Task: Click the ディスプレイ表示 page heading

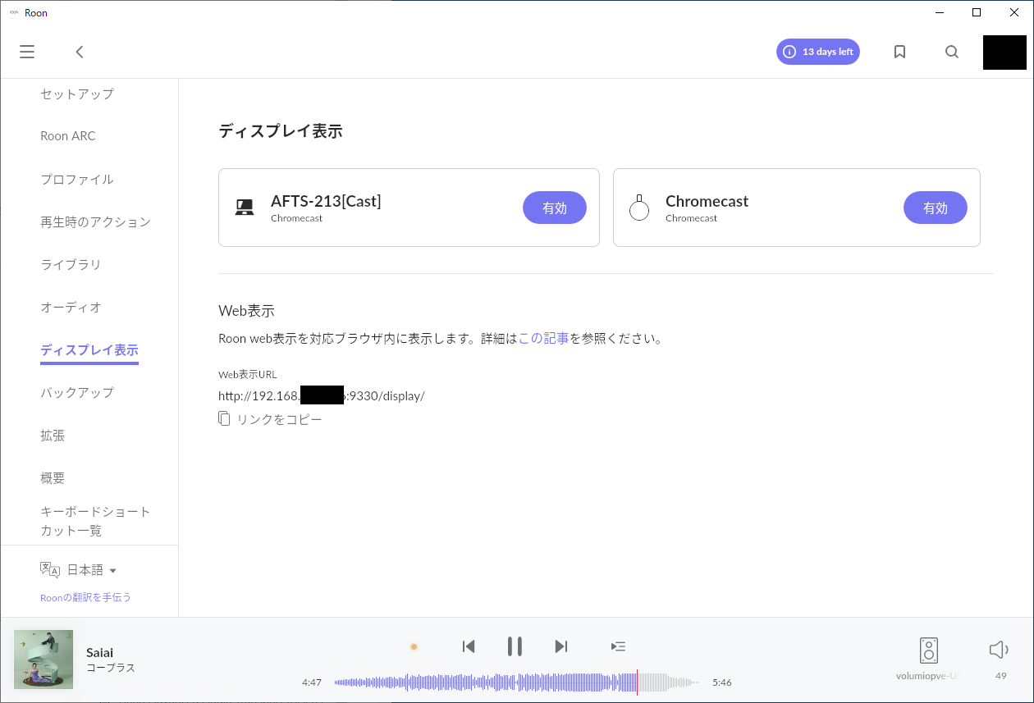Action: [x=280, y=130]
